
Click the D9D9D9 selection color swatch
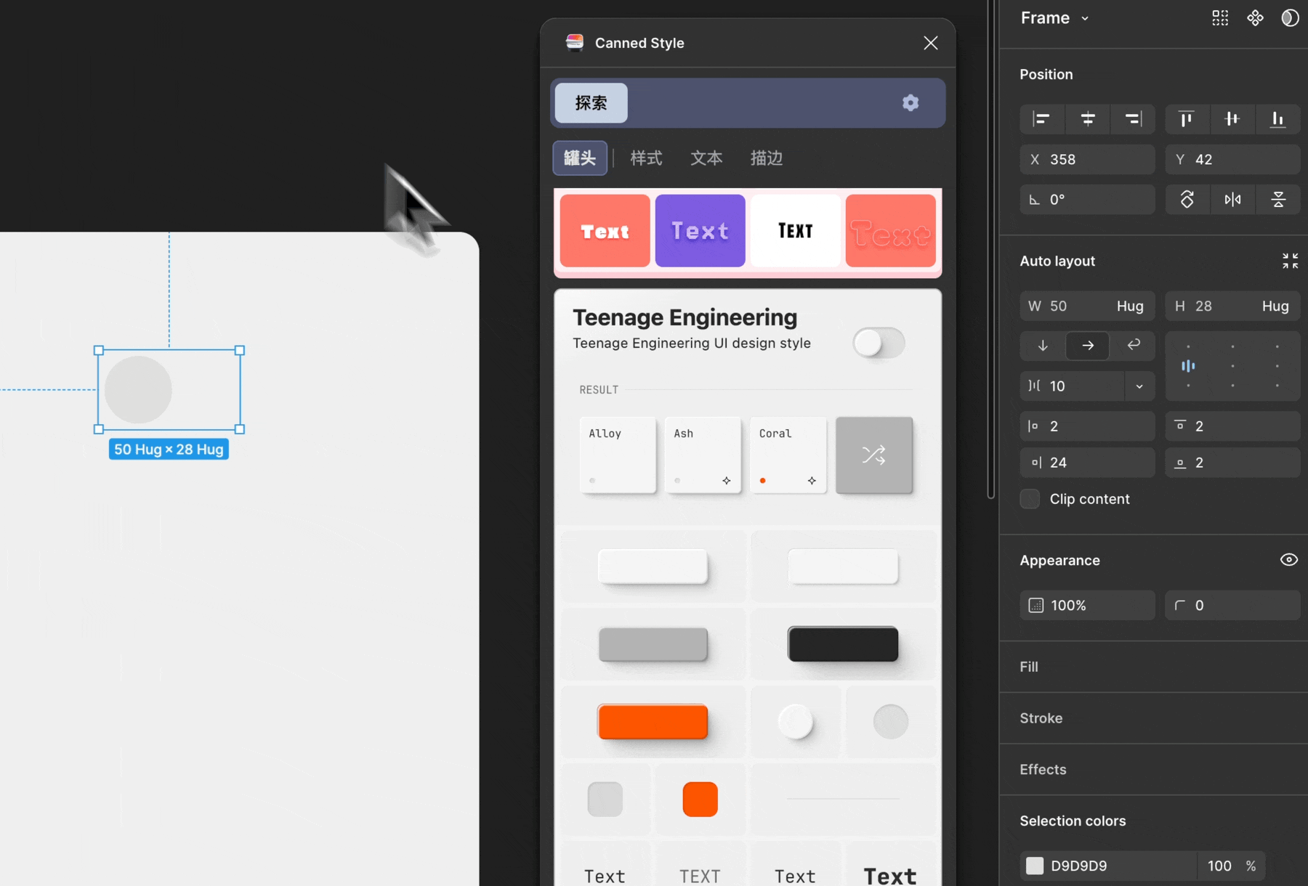(x=1035, y=866)
